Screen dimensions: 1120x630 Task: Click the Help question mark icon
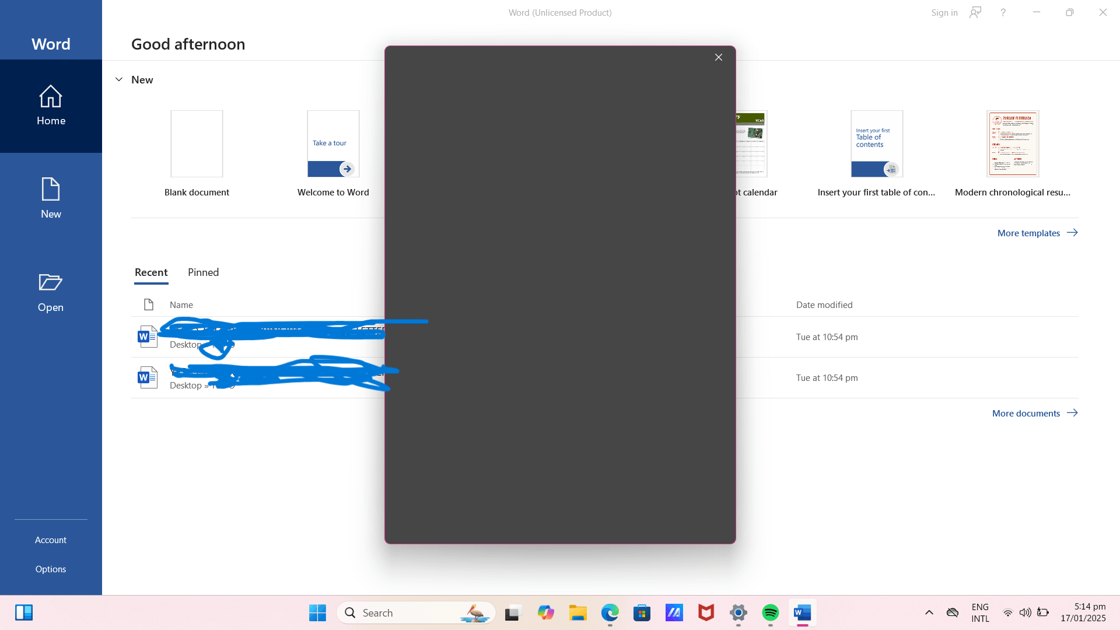[x=1003, y=13]
